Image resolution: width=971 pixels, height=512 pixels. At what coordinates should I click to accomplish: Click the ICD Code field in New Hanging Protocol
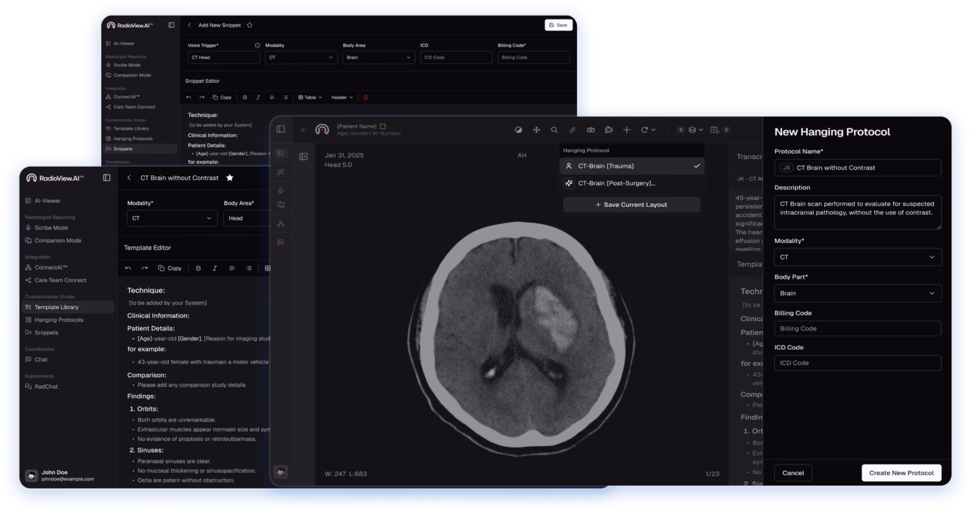tap(857, 363)
